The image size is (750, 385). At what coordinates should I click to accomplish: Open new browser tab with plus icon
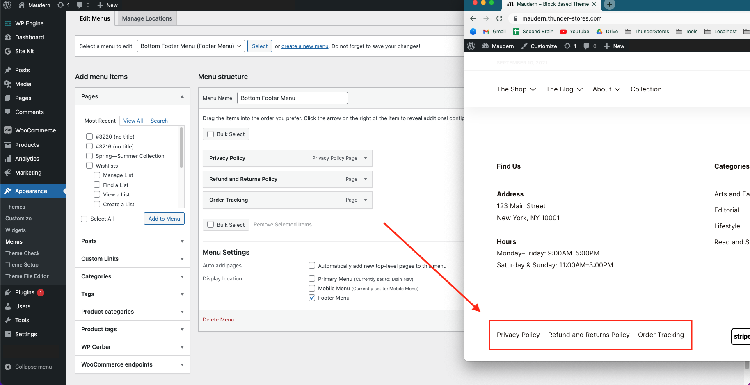(x=610, y=5)
